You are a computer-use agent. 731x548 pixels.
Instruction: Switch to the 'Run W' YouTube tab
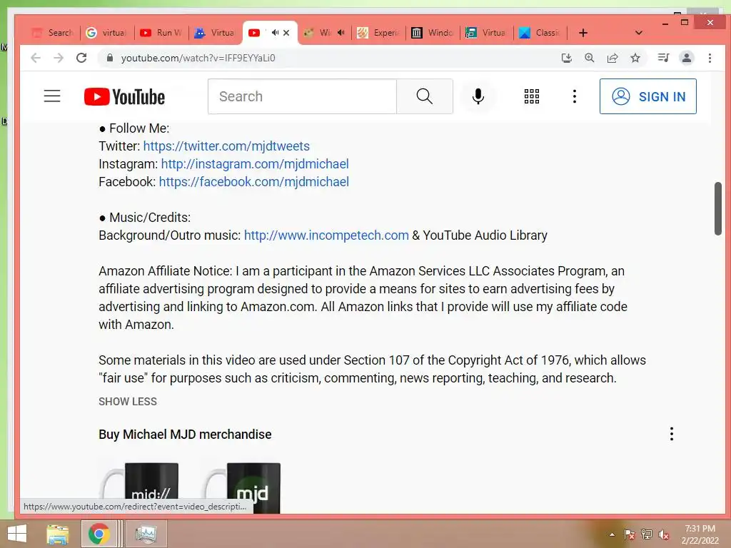click(161, 33)
